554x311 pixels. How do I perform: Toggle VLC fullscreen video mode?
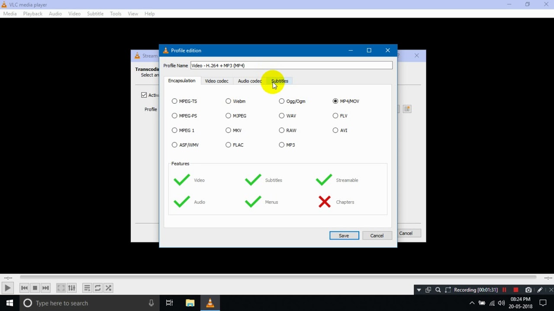pyautogui.click(x=61, y=288)
